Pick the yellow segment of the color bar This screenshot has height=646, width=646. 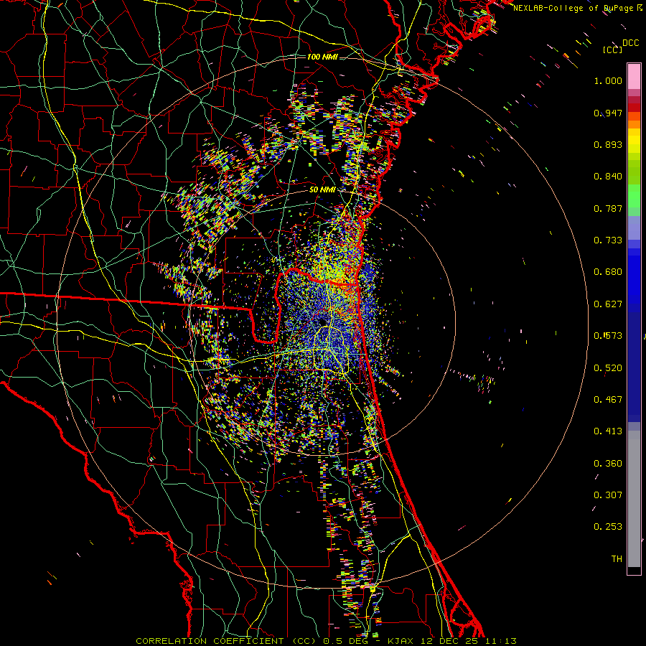pos(634,141)
